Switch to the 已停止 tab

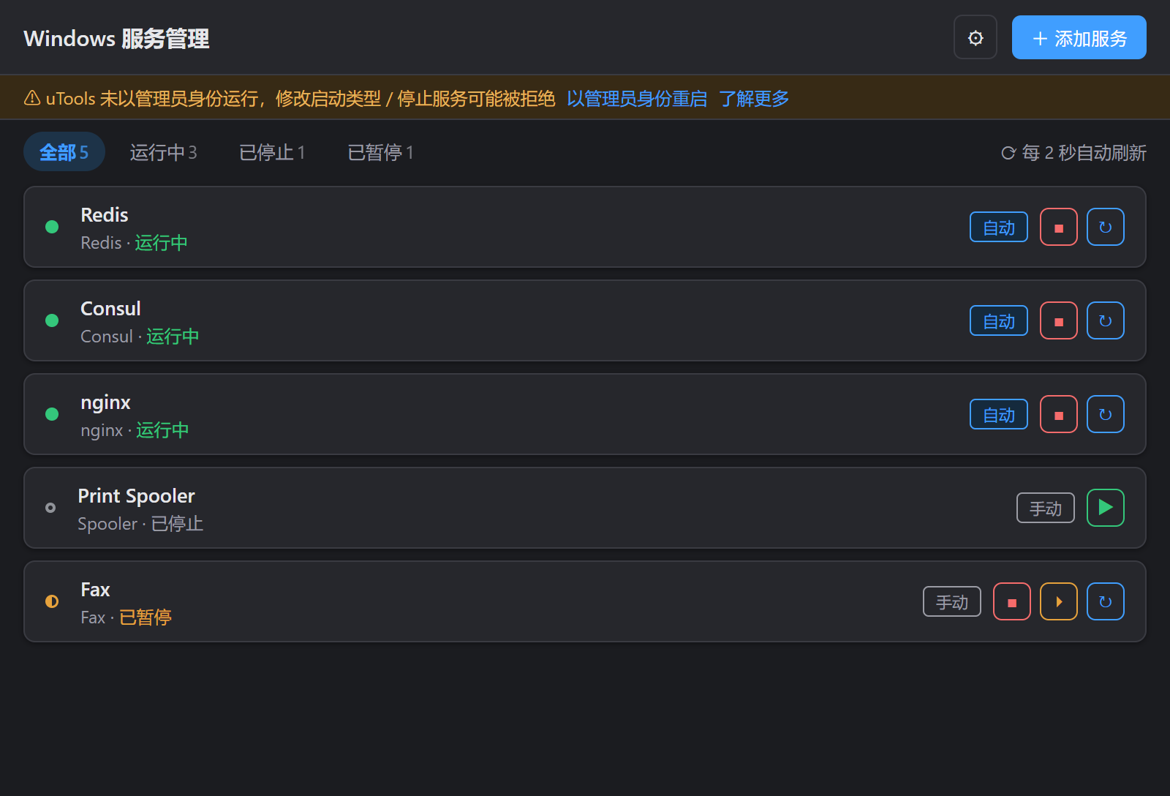(x=272, y=151)
